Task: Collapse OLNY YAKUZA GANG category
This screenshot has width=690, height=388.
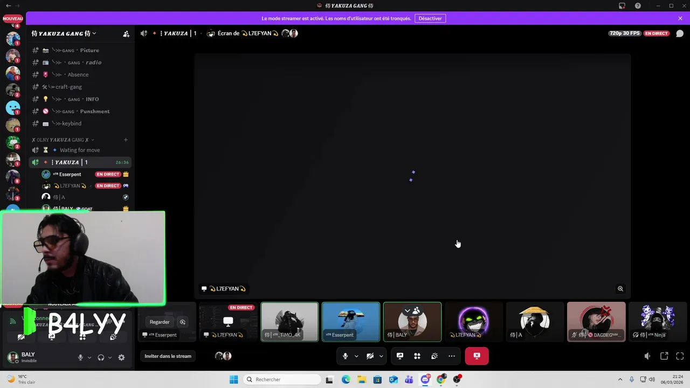Action: coord(63,140)
